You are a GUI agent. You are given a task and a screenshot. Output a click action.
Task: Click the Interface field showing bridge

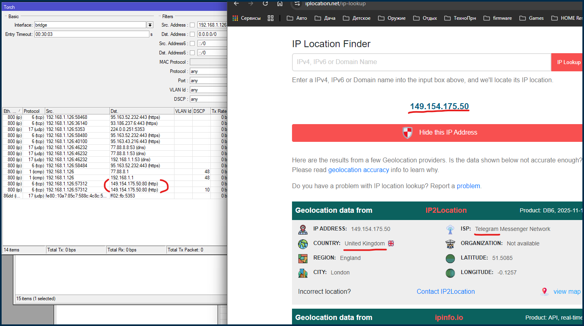[90, 25]
